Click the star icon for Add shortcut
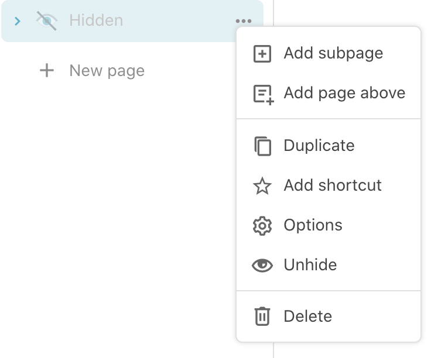Viewport: 431px width, 358px height. [262, 186]
